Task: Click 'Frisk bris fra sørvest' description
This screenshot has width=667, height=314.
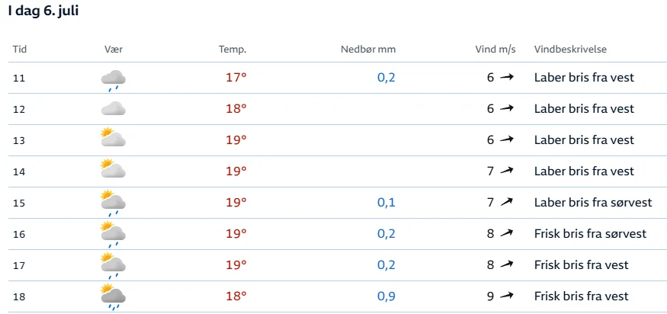Action: tap(591, 233)
